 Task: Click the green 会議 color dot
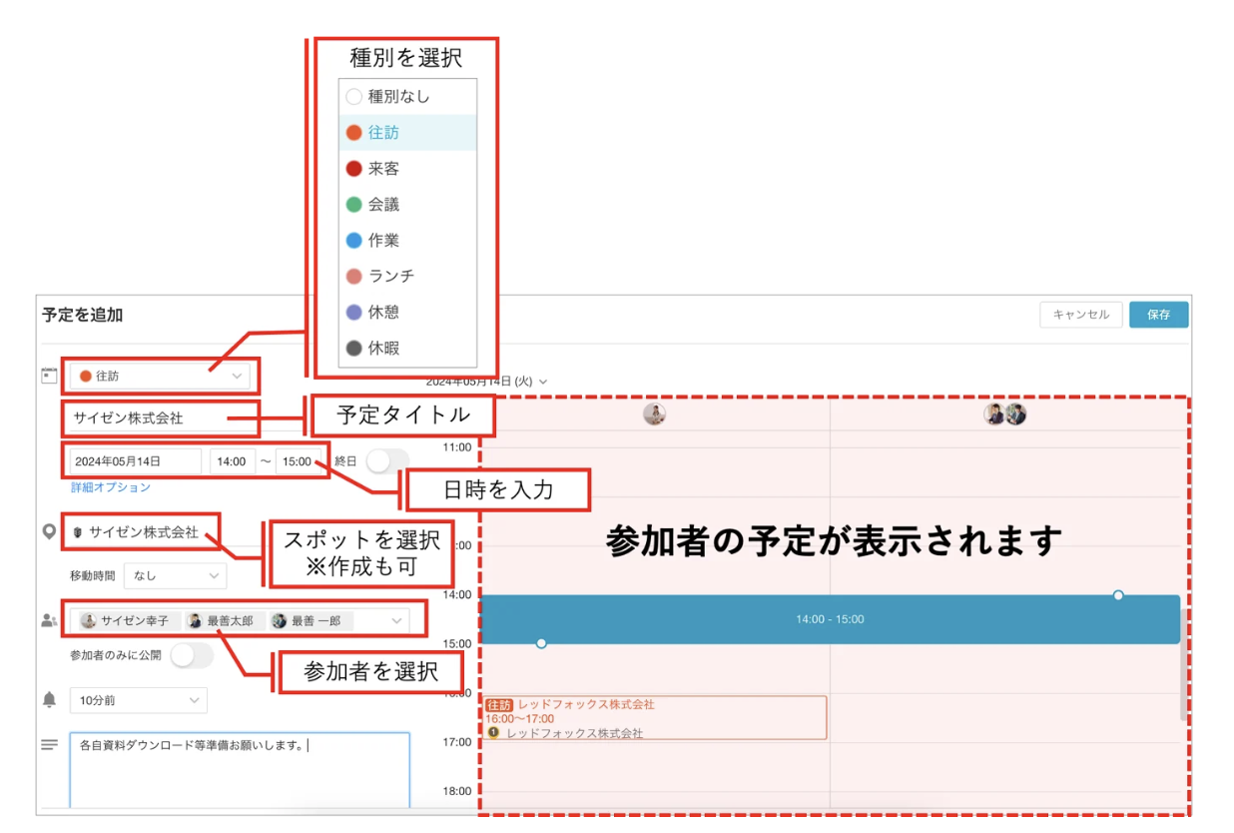pyautogui.click(x=353, y=205)
